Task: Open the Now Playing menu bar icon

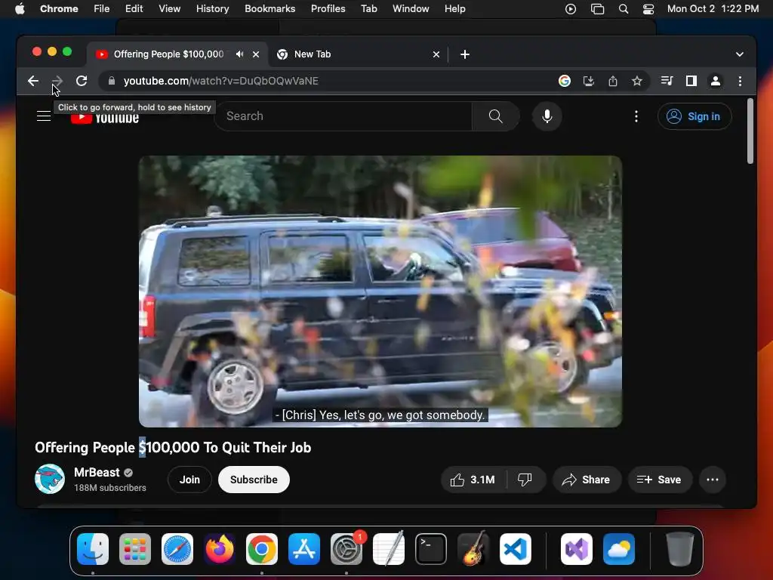Action: [571, 9]
